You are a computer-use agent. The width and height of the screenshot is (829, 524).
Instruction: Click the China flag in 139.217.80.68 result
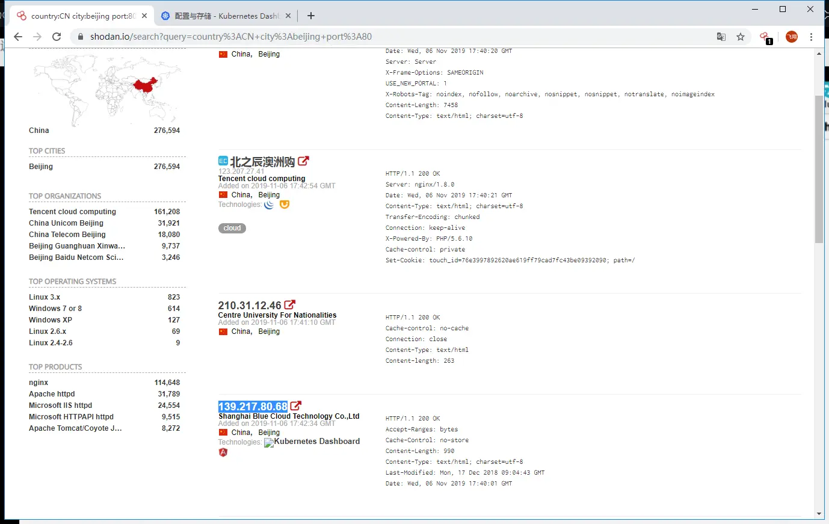(x=223, y=432)
